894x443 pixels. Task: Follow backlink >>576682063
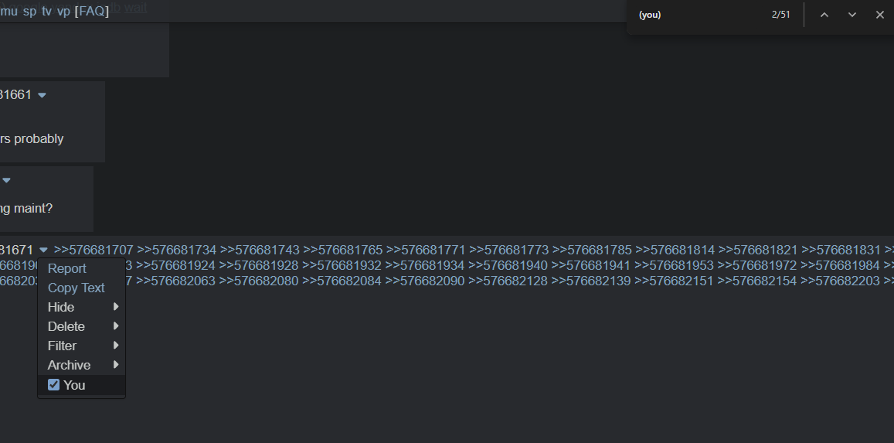[x=175, y=281]
